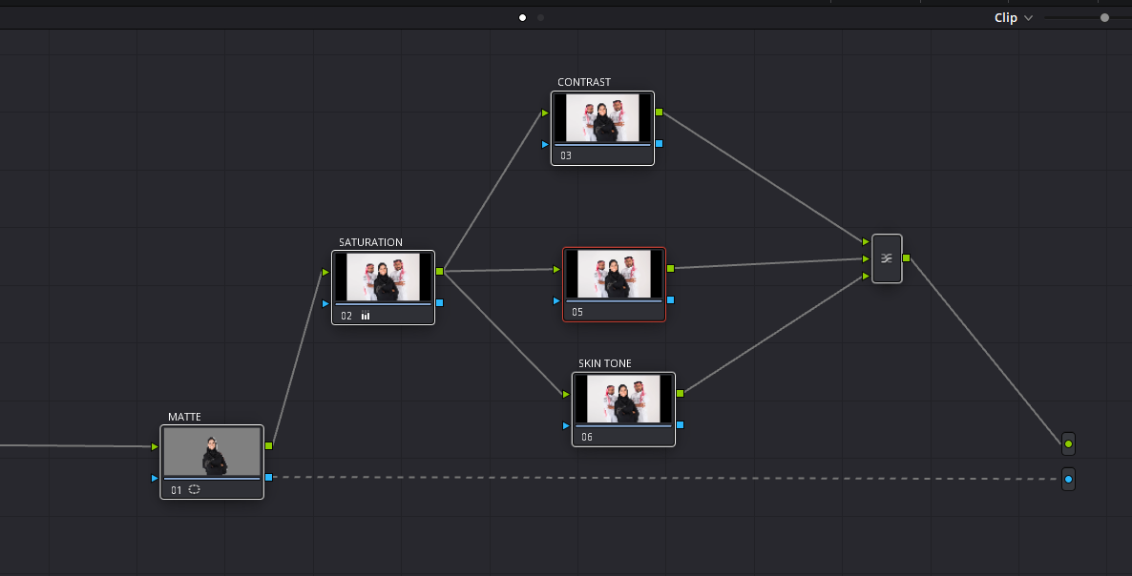Screen dimensions: 1132x576
Task: Open the Clip mode dropdown
Action: pos(1014,18)
